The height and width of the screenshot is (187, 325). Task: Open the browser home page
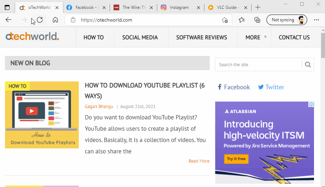click(x=55, y=20)
